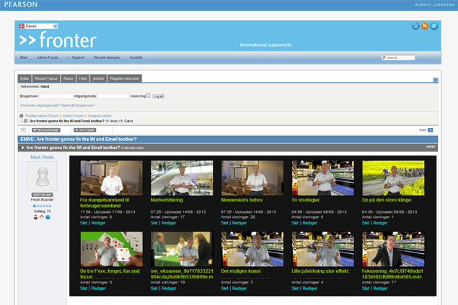
Task: Open the To strategier video thumbnail
Action: coord(322,178)
